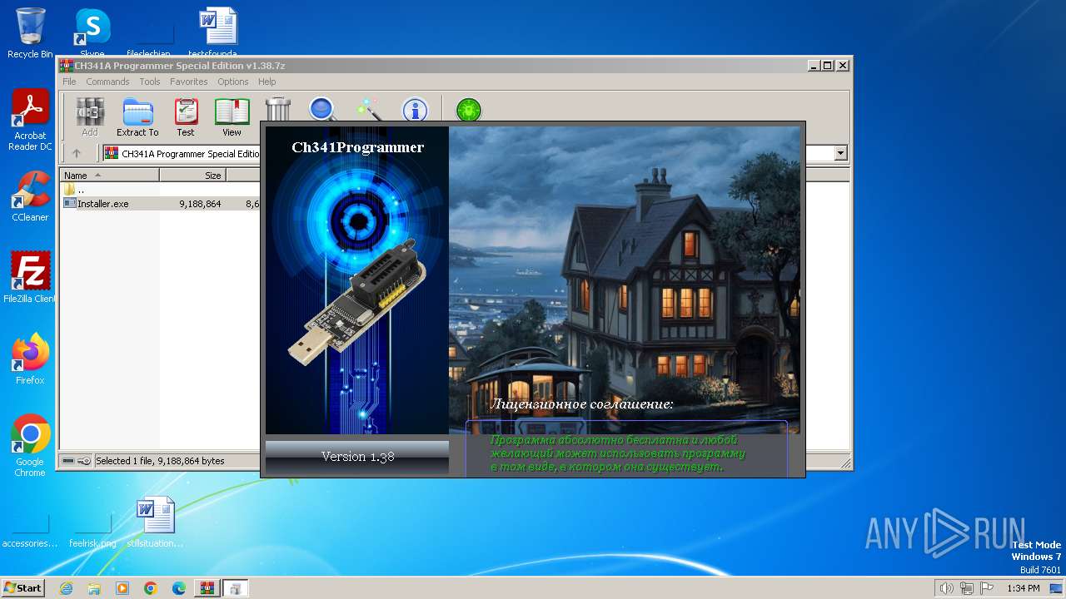The width and height of the screenshot is (1066, 599).
Task: Click the Version 1.38 label
Action: tap(357, 457)
